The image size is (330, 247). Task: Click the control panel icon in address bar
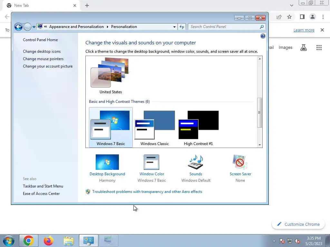tap(40, 26)
